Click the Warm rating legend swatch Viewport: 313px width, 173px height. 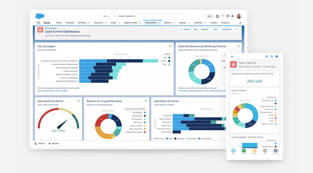tap(169, 61)
